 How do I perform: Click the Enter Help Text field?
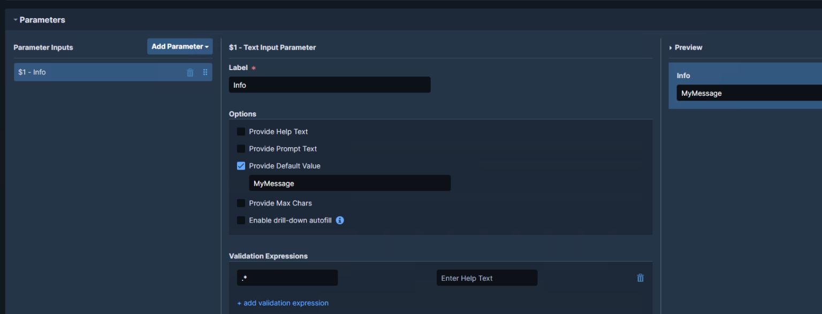486,278
